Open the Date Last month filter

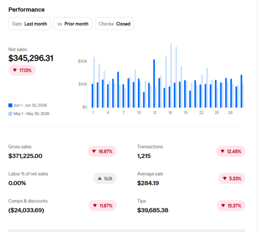pos(29,24)
